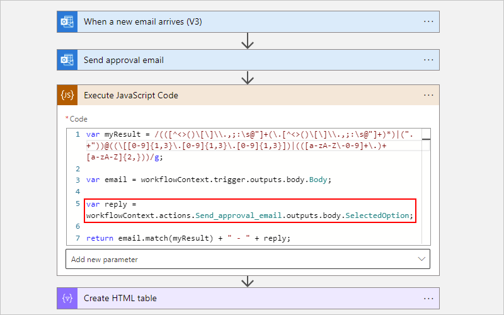This screenshot has width=504, height=315.
Task: Expand the "When a new email arrives (V3)" title
Action: click(x=143, y=21)
